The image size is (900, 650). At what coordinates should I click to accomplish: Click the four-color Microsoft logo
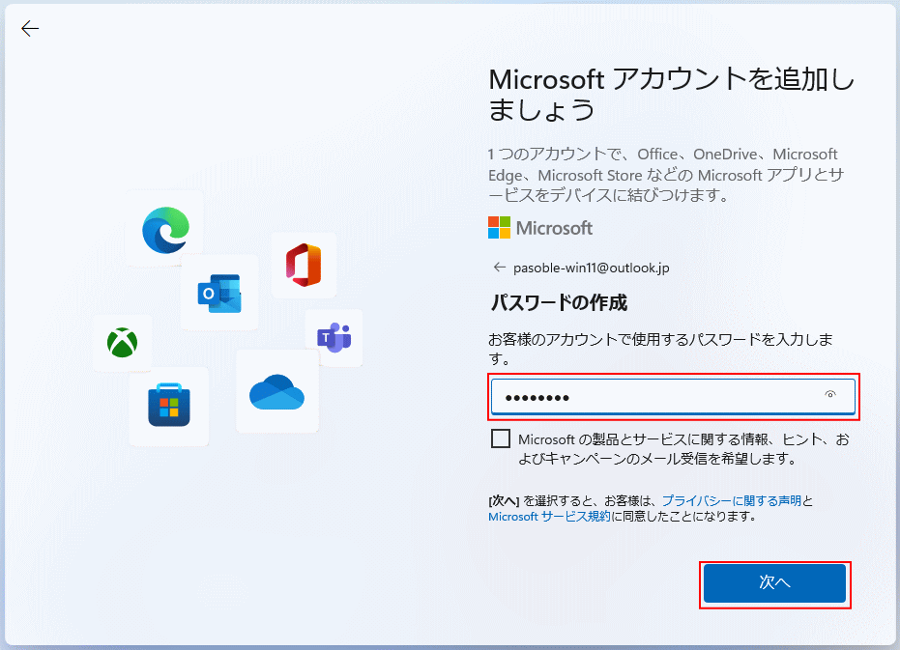pyautogui.click(x=499, y=228)
